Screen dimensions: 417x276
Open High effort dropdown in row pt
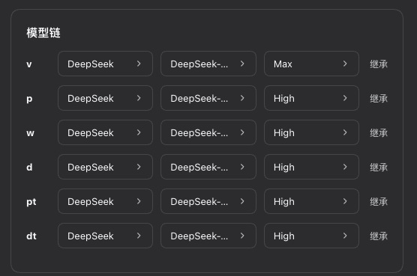[311, 201]
